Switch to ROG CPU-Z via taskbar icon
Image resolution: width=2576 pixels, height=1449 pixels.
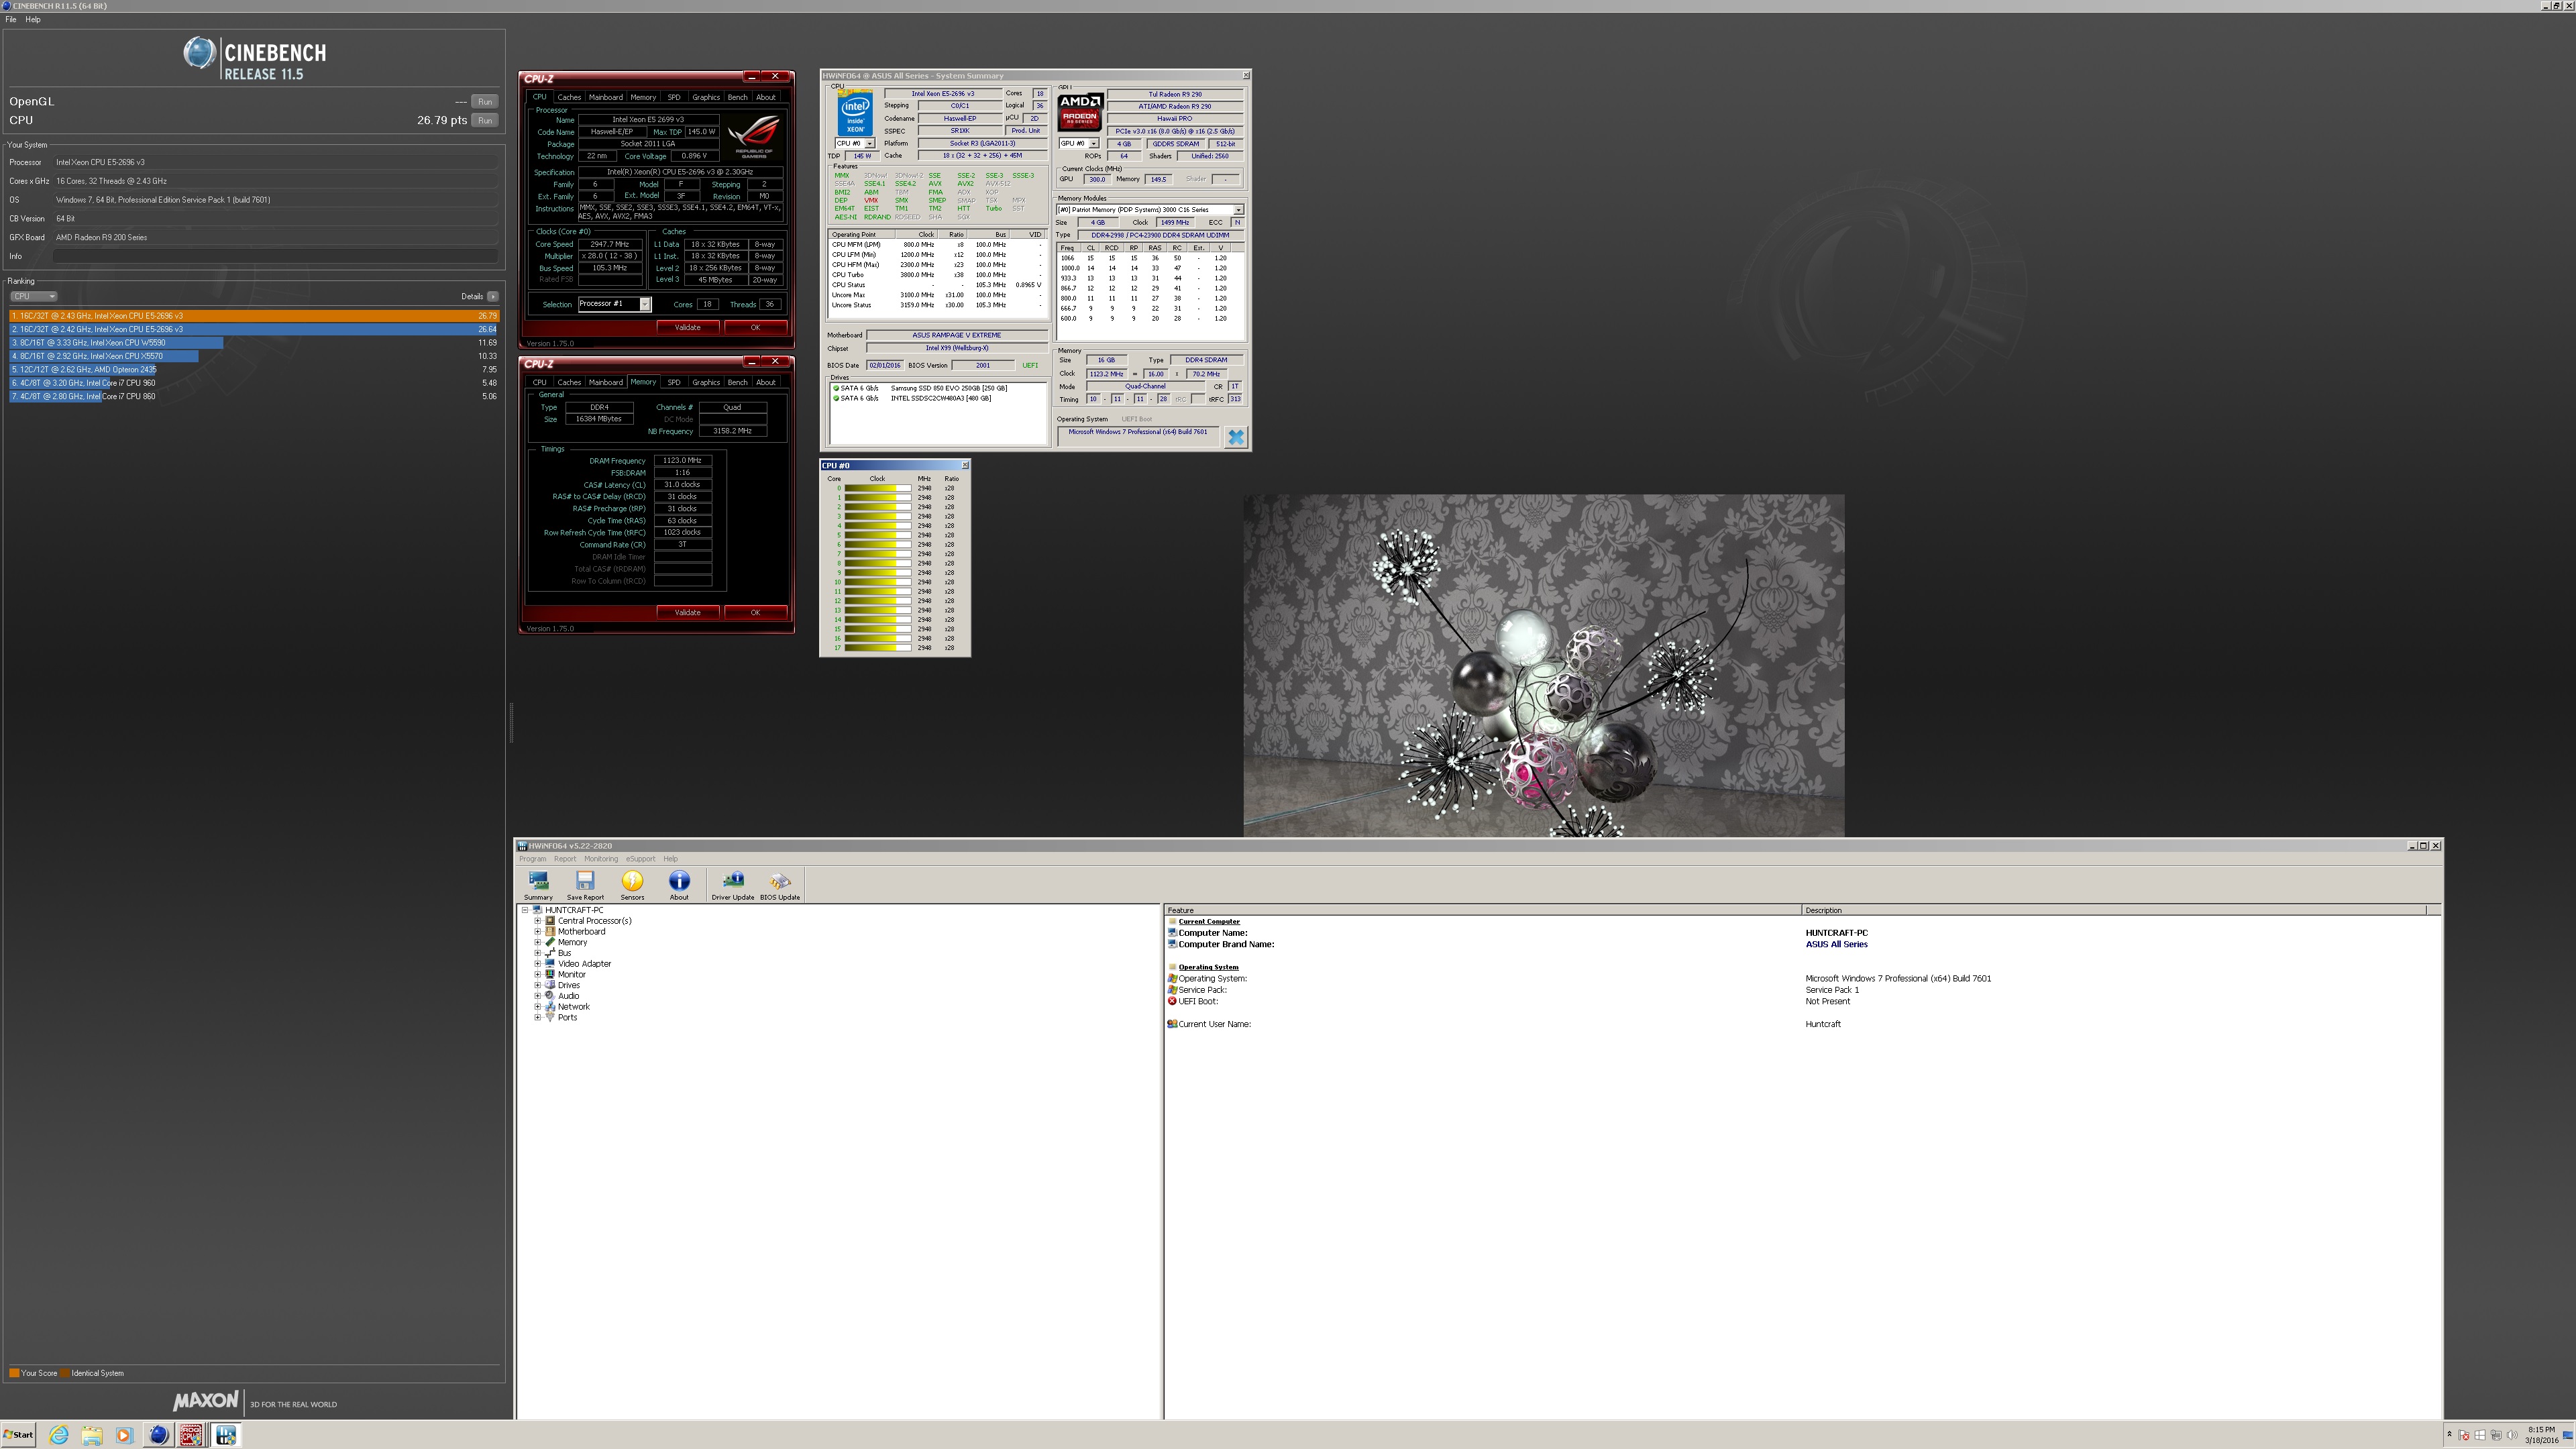(x=191, y=1435)
